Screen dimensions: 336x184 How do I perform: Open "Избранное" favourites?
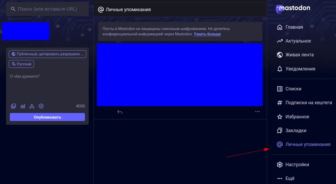pos(297,117)
